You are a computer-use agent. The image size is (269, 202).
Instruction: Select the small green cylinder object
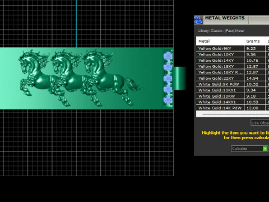point(179,79)
